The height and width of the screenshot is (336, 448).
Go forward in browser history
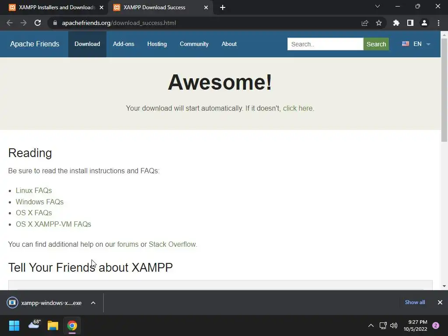(24, 23)
